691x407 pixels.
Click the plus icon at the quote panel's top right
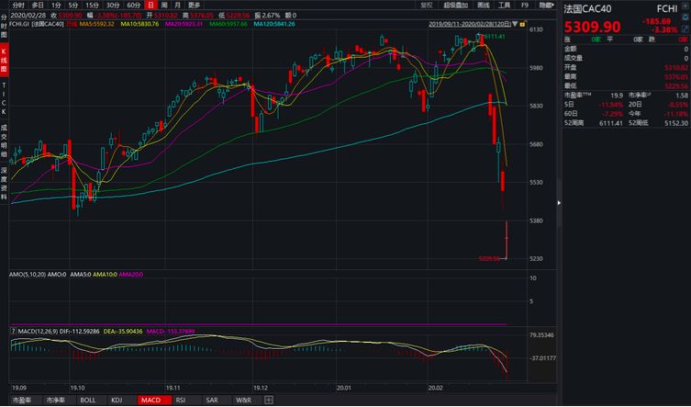[x=686, y=5]
